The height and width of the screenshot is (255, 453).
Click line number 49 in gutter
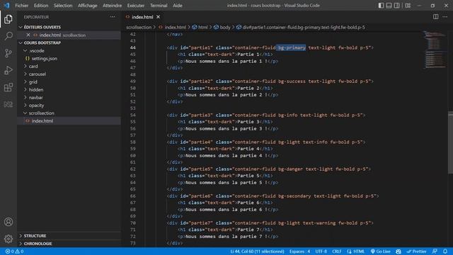[133, 81]
